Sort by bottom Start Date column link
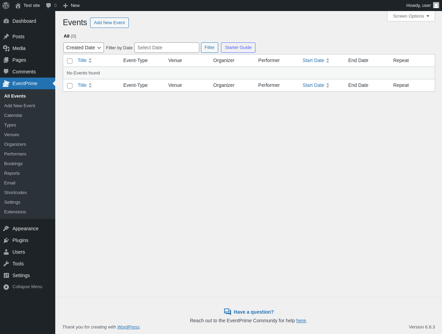This screenshot has height=334, width=442. [x=313, y=85]
